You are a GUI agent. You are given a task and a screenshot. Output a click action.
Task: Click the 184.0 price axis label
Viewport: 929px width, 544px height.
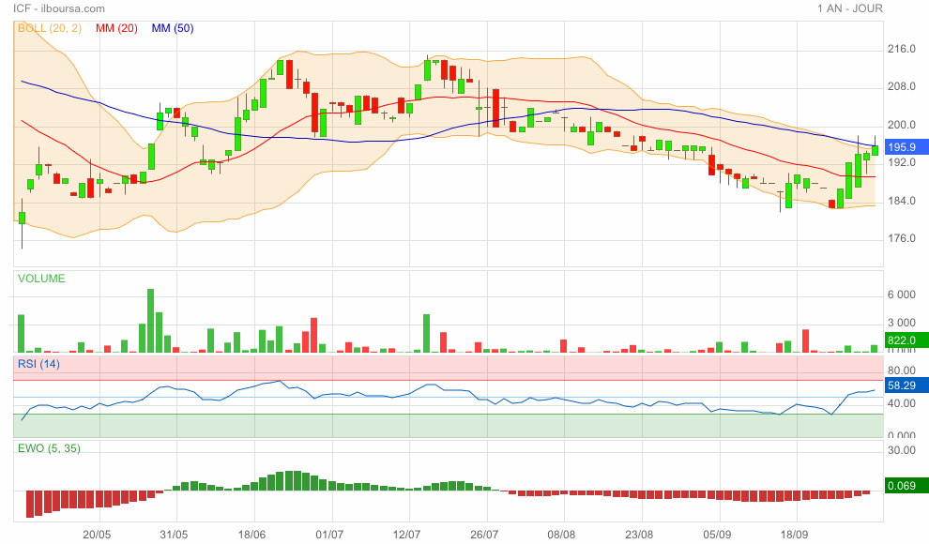[901, 201]
